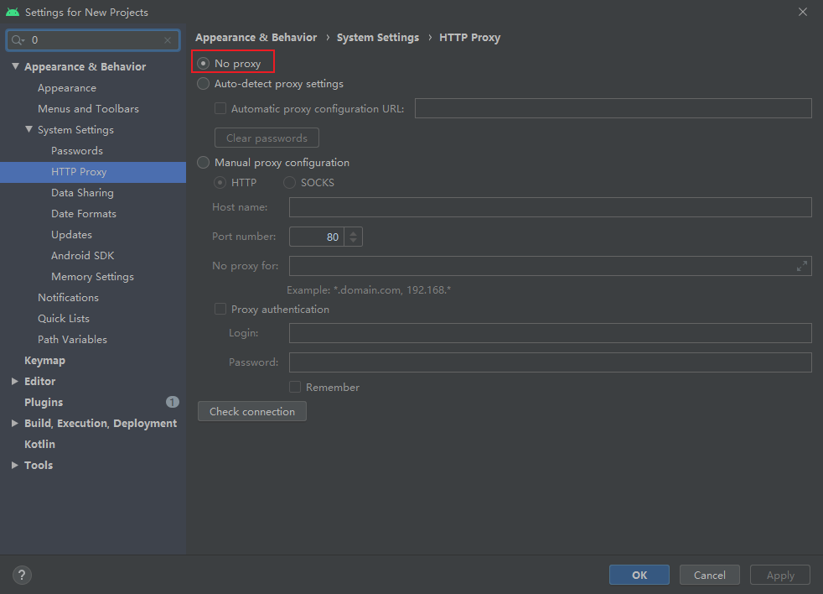This screenshot has width=823, height=594.
Task: Click the example text *.domain.com, 192.168.*
Action: [x=392, y=290]
